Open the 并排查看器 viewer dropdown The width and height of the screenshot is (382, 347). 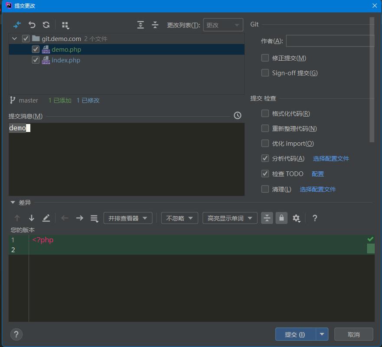(x=128, y=218)
